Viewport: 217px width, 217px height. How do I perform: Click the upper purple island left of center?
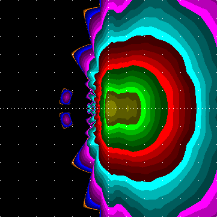pyautogui.click(x=66, y=97)
